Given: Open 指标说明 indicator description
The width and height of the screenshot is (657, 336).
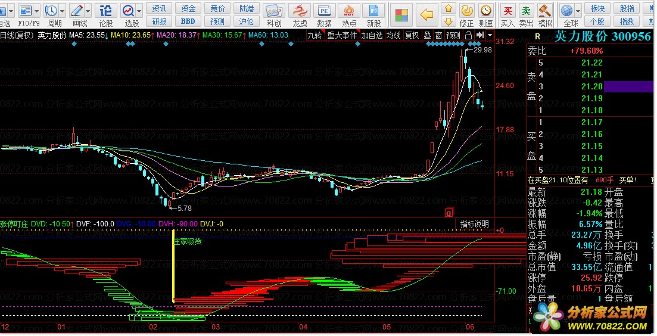Looking at the screenshot, I should point(474,224).
